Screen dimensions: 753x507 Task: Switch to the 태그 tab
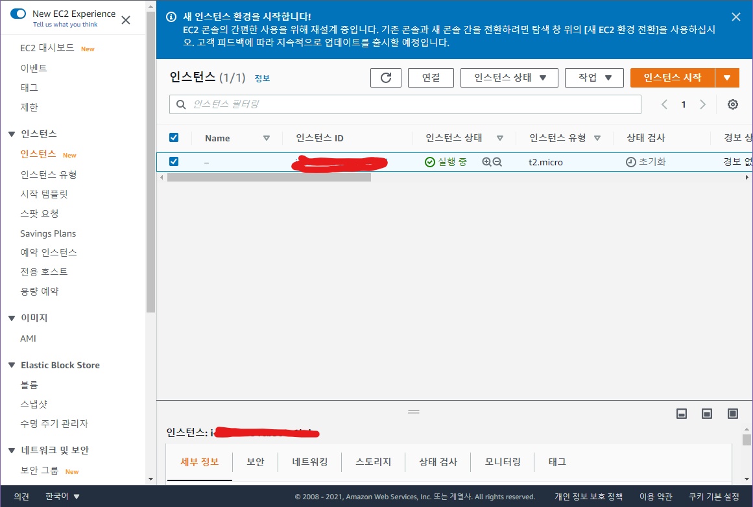[557, 462]
